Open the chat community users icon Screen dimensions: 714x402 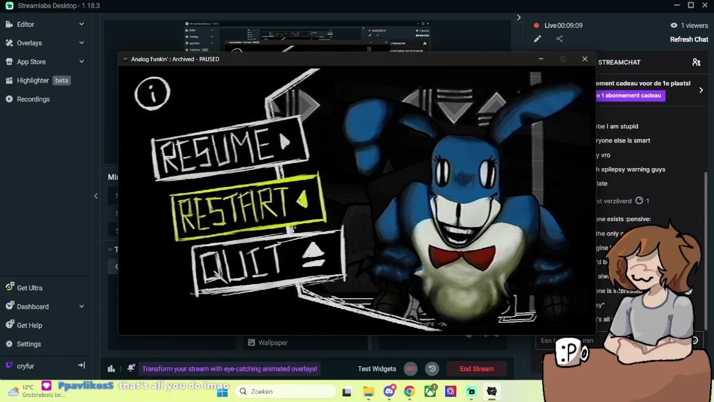696,62
